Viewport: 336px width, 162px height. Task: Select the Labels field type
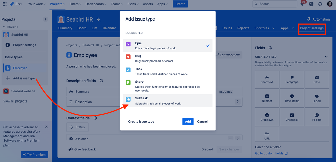[x=317, y=98]
